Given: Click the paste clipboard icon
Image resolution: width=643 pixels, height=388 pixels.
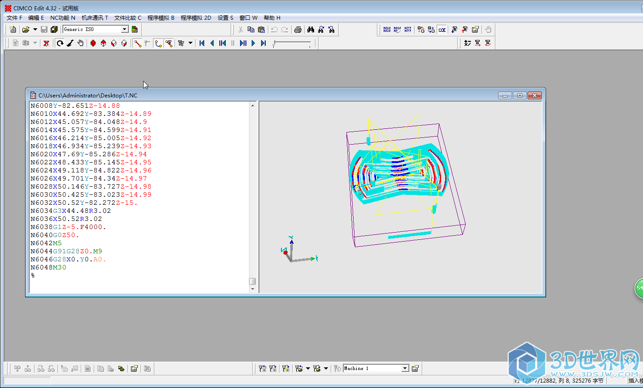Looking at the screenshot, I should (x=261, y=30).
